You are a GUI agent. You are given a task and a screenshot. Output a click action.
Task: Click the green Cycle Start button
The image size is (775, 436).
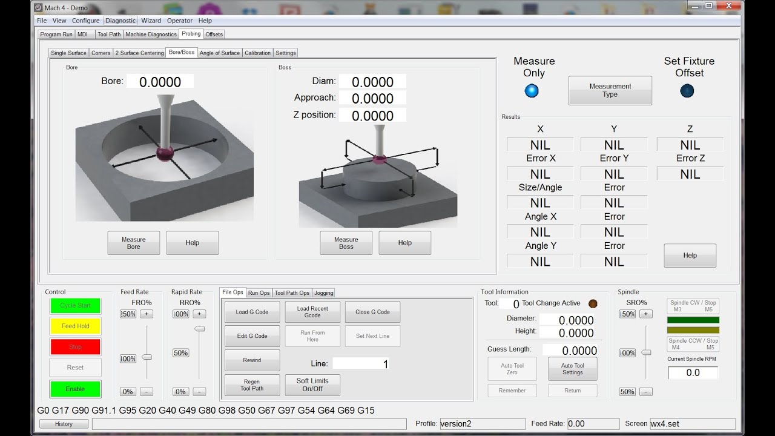(x=75, y=306)
